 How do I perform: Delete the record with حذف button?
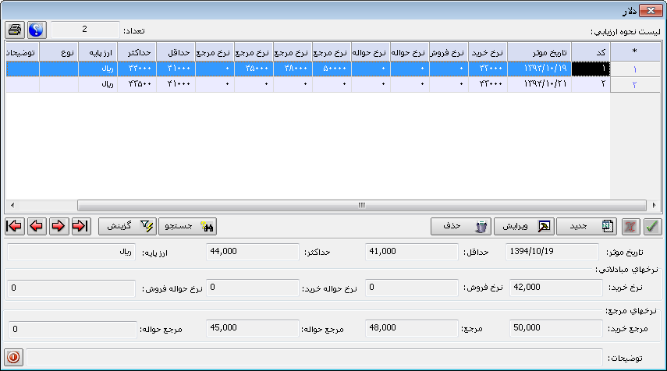(461, 227)
